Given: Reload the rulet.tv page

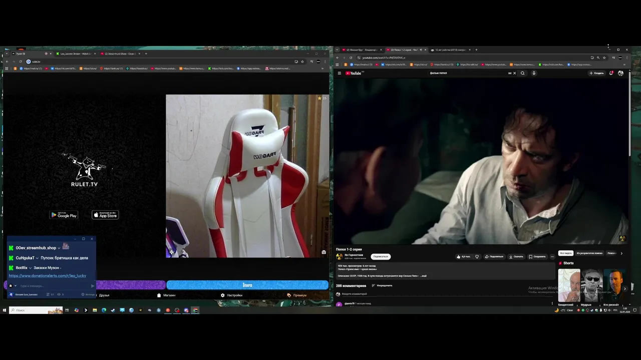Looking at the screenshot, I should (x=20, y=61).
